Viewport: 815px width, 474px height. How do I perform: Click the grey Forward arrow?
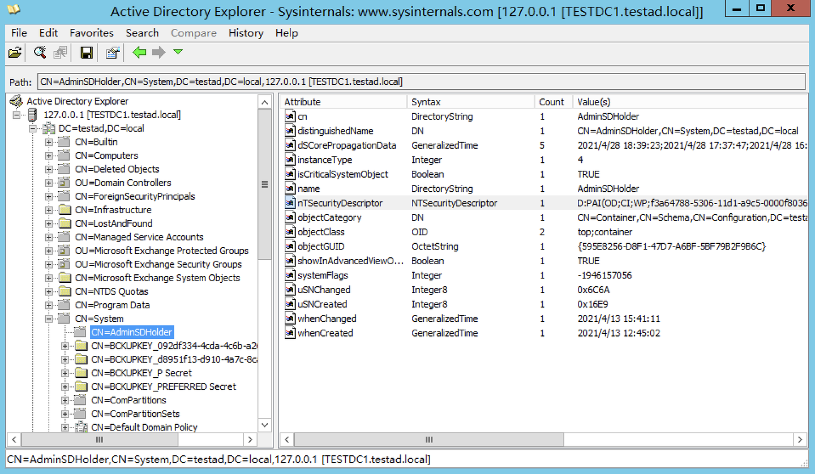click(x=158, y=53)
